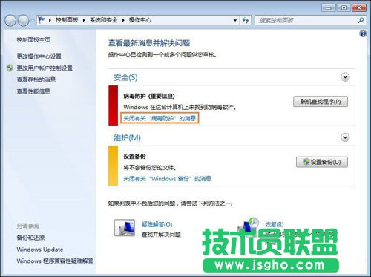Viewport: 371px width, 277px height.
Task: Click the 病毒防护 (重要信息) heading text
Action: click(149, 96)
